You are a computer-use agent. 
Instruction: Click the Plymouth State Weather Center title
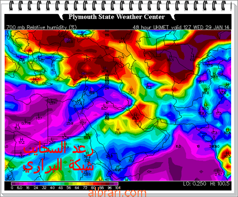coord(117,17)
